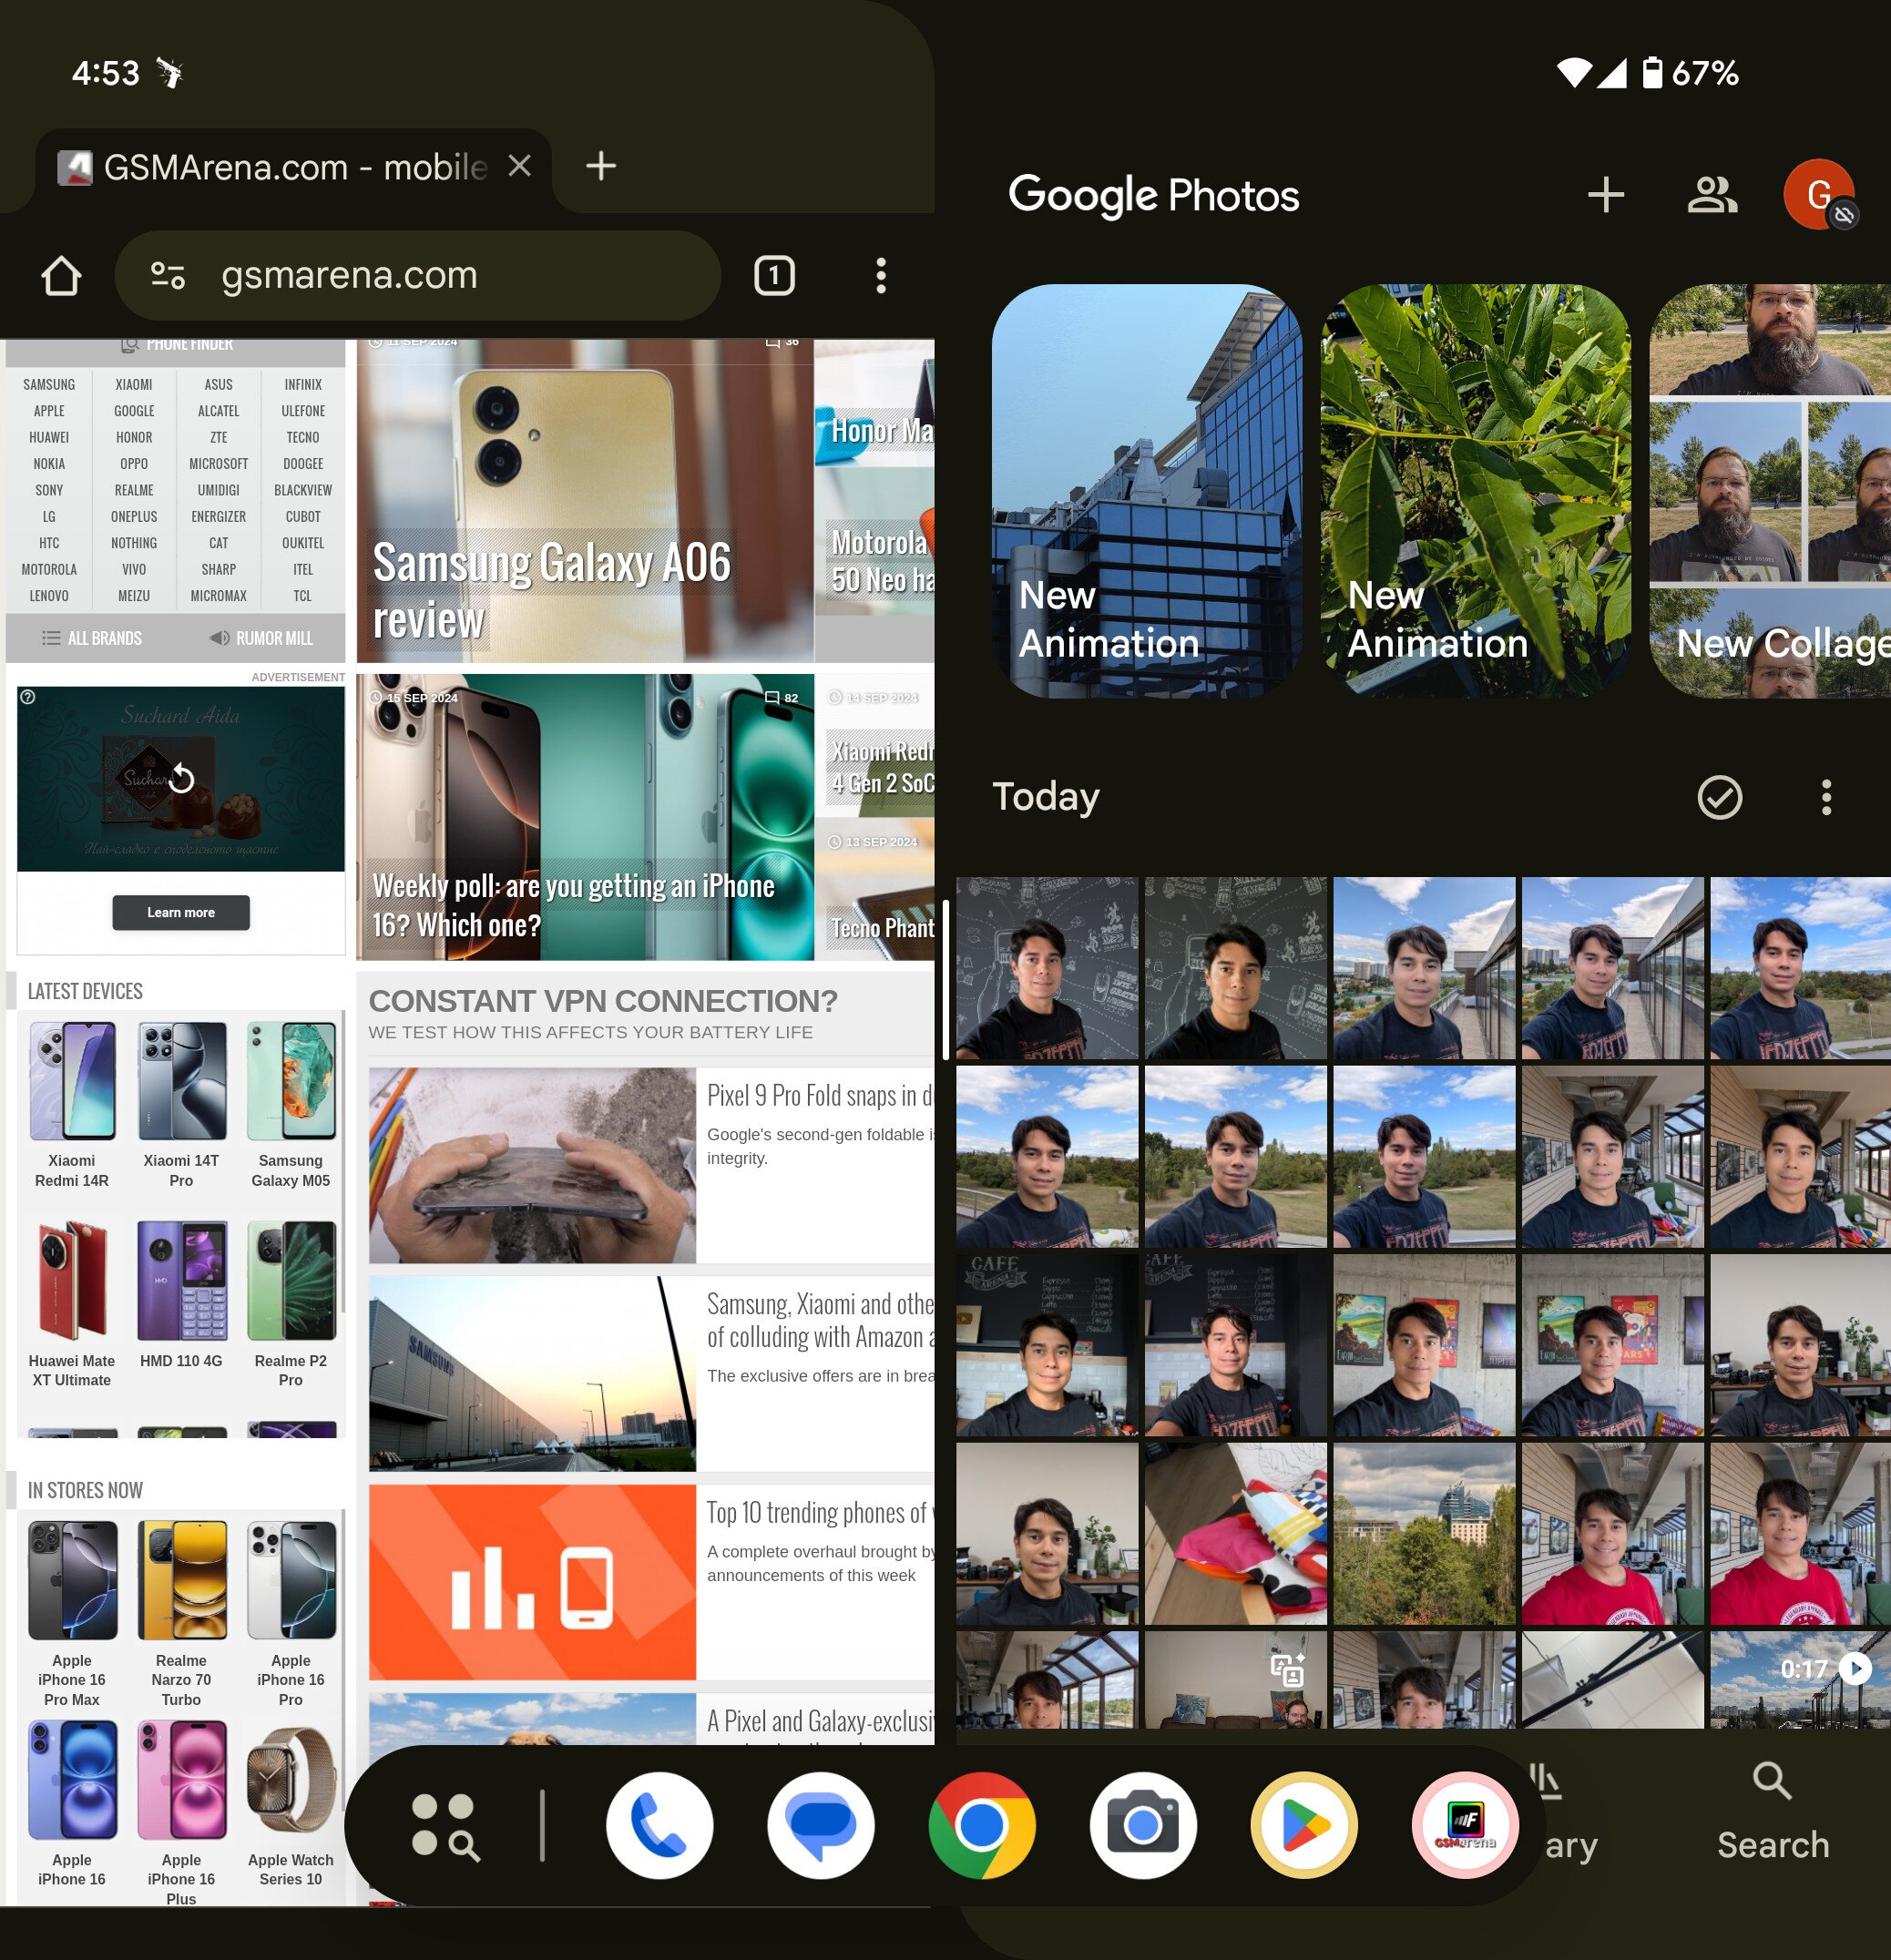Select XIAOMI brand link
The image size is (1891, 1960).
click(x=134, y=384)
